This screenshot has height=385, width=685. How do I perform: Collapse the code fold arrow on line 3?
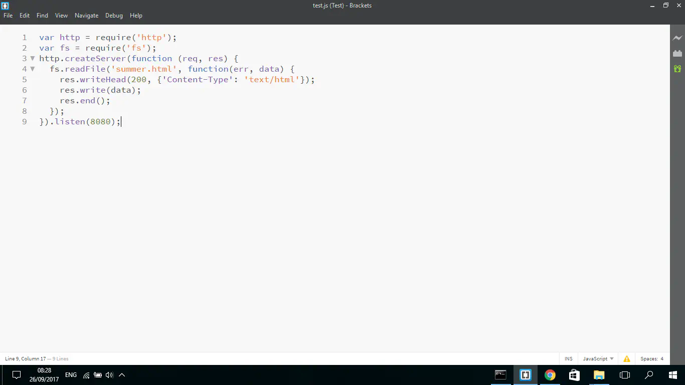click(33, 59)
